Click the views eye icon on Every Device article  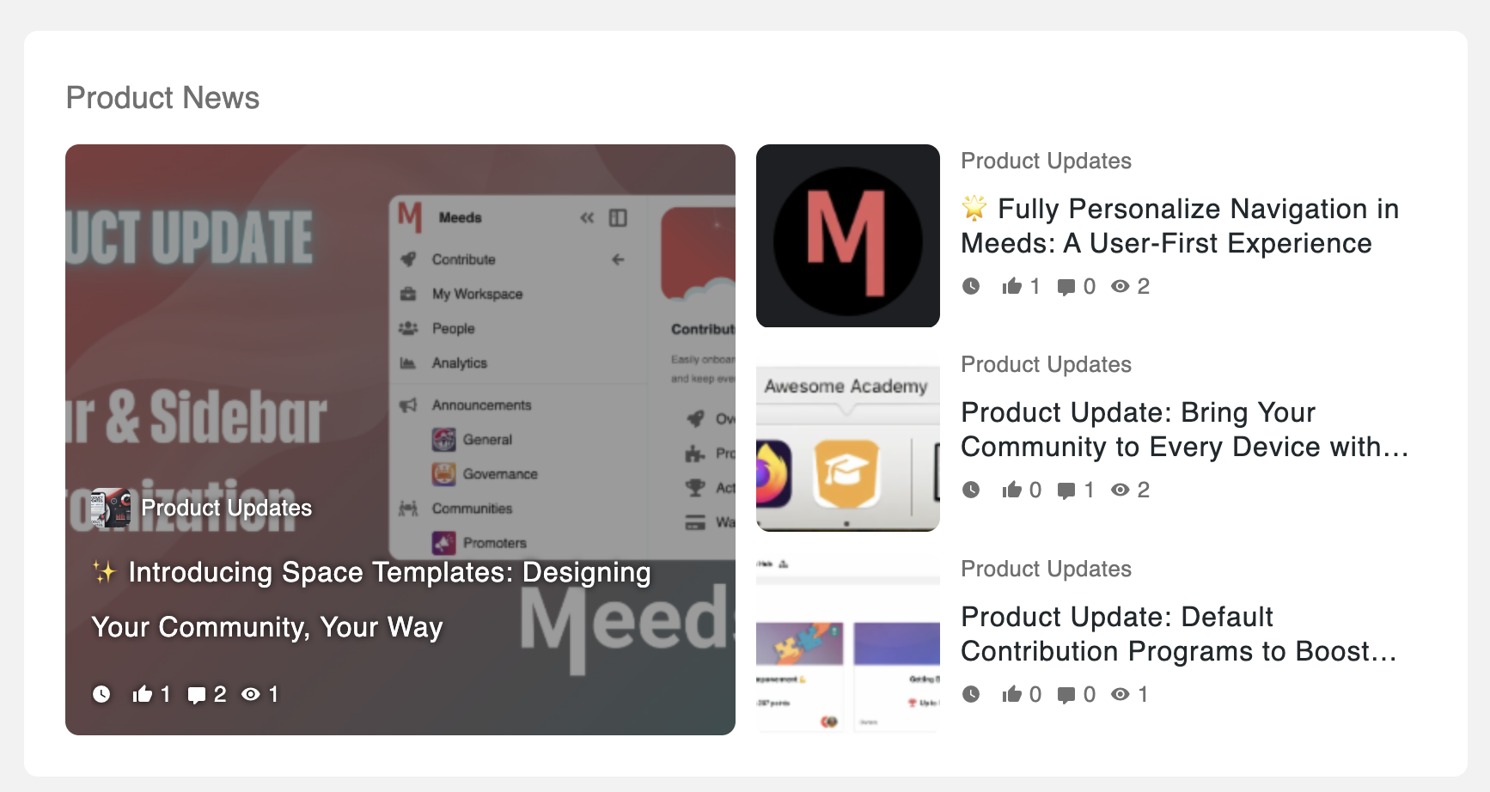[x=1120, y=490]
